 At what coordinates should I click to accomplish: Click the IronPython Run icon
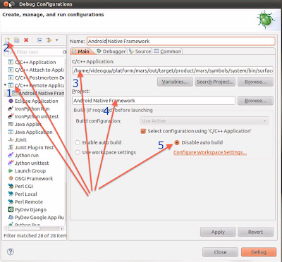pyautogui.click(x=11, y=108)
